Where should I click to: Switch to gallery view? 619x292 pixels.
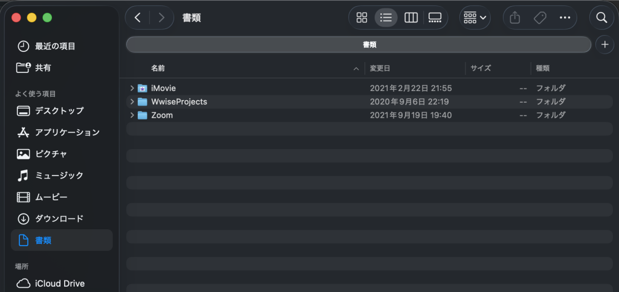[435, 17]
